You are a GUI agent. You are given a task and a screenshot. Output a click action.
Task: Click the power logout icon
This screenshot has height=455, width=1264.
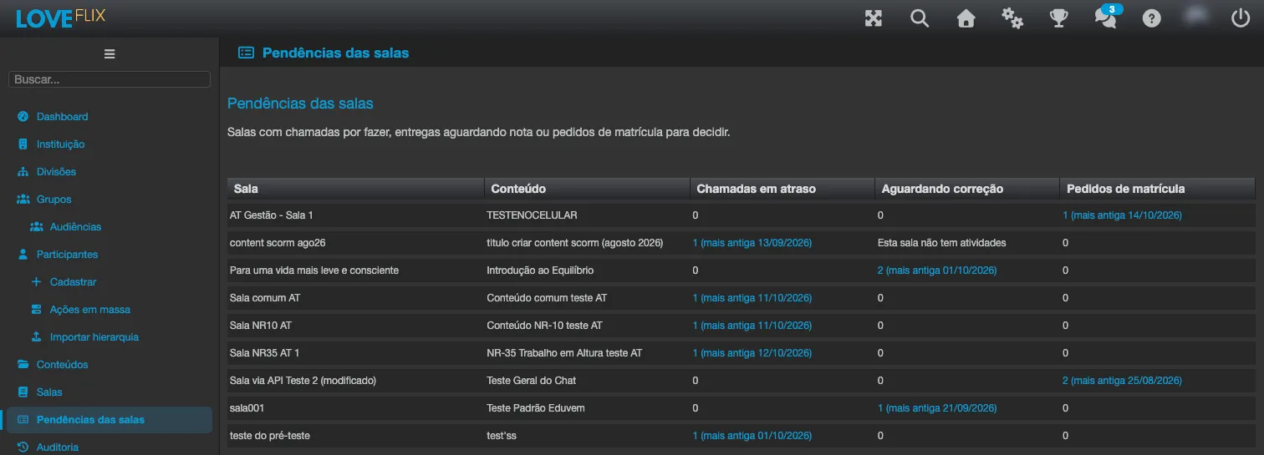point(1241,18)
